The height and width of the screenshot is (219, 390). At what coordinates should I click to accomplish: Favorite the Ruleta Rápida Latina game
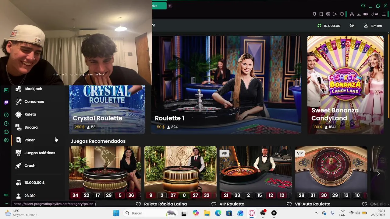tap(214, 204)
